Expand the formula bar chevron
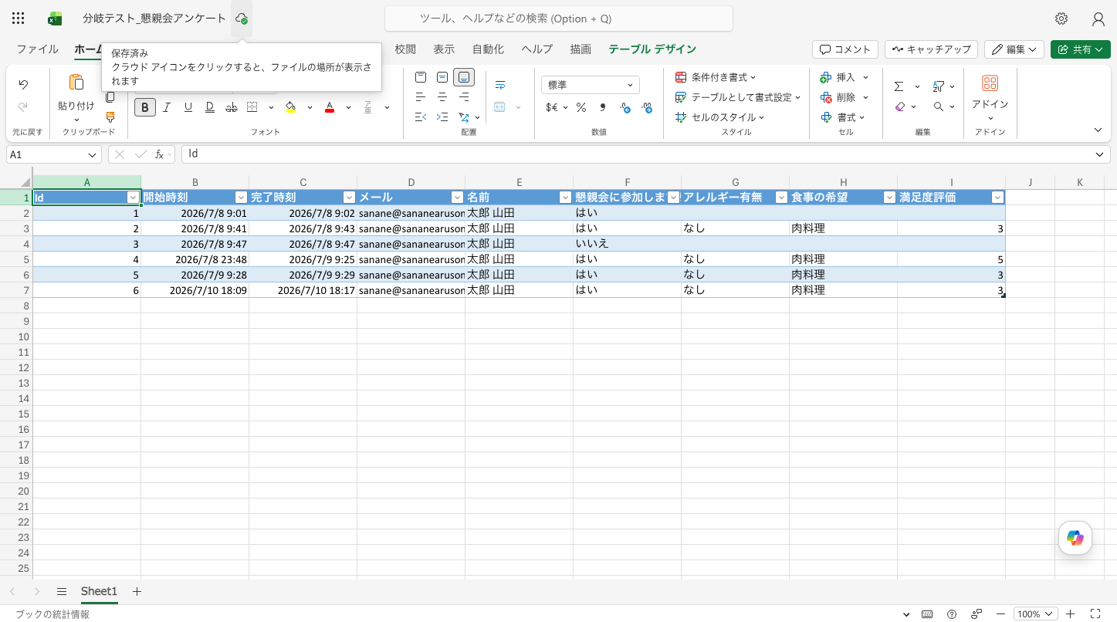1117x622 pixels. click(1101, 154)
